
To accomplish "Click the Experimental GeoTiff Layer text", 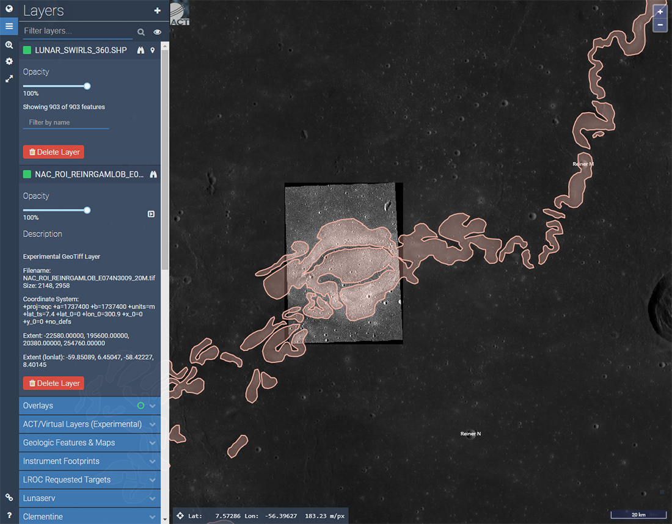I will 61,257.
